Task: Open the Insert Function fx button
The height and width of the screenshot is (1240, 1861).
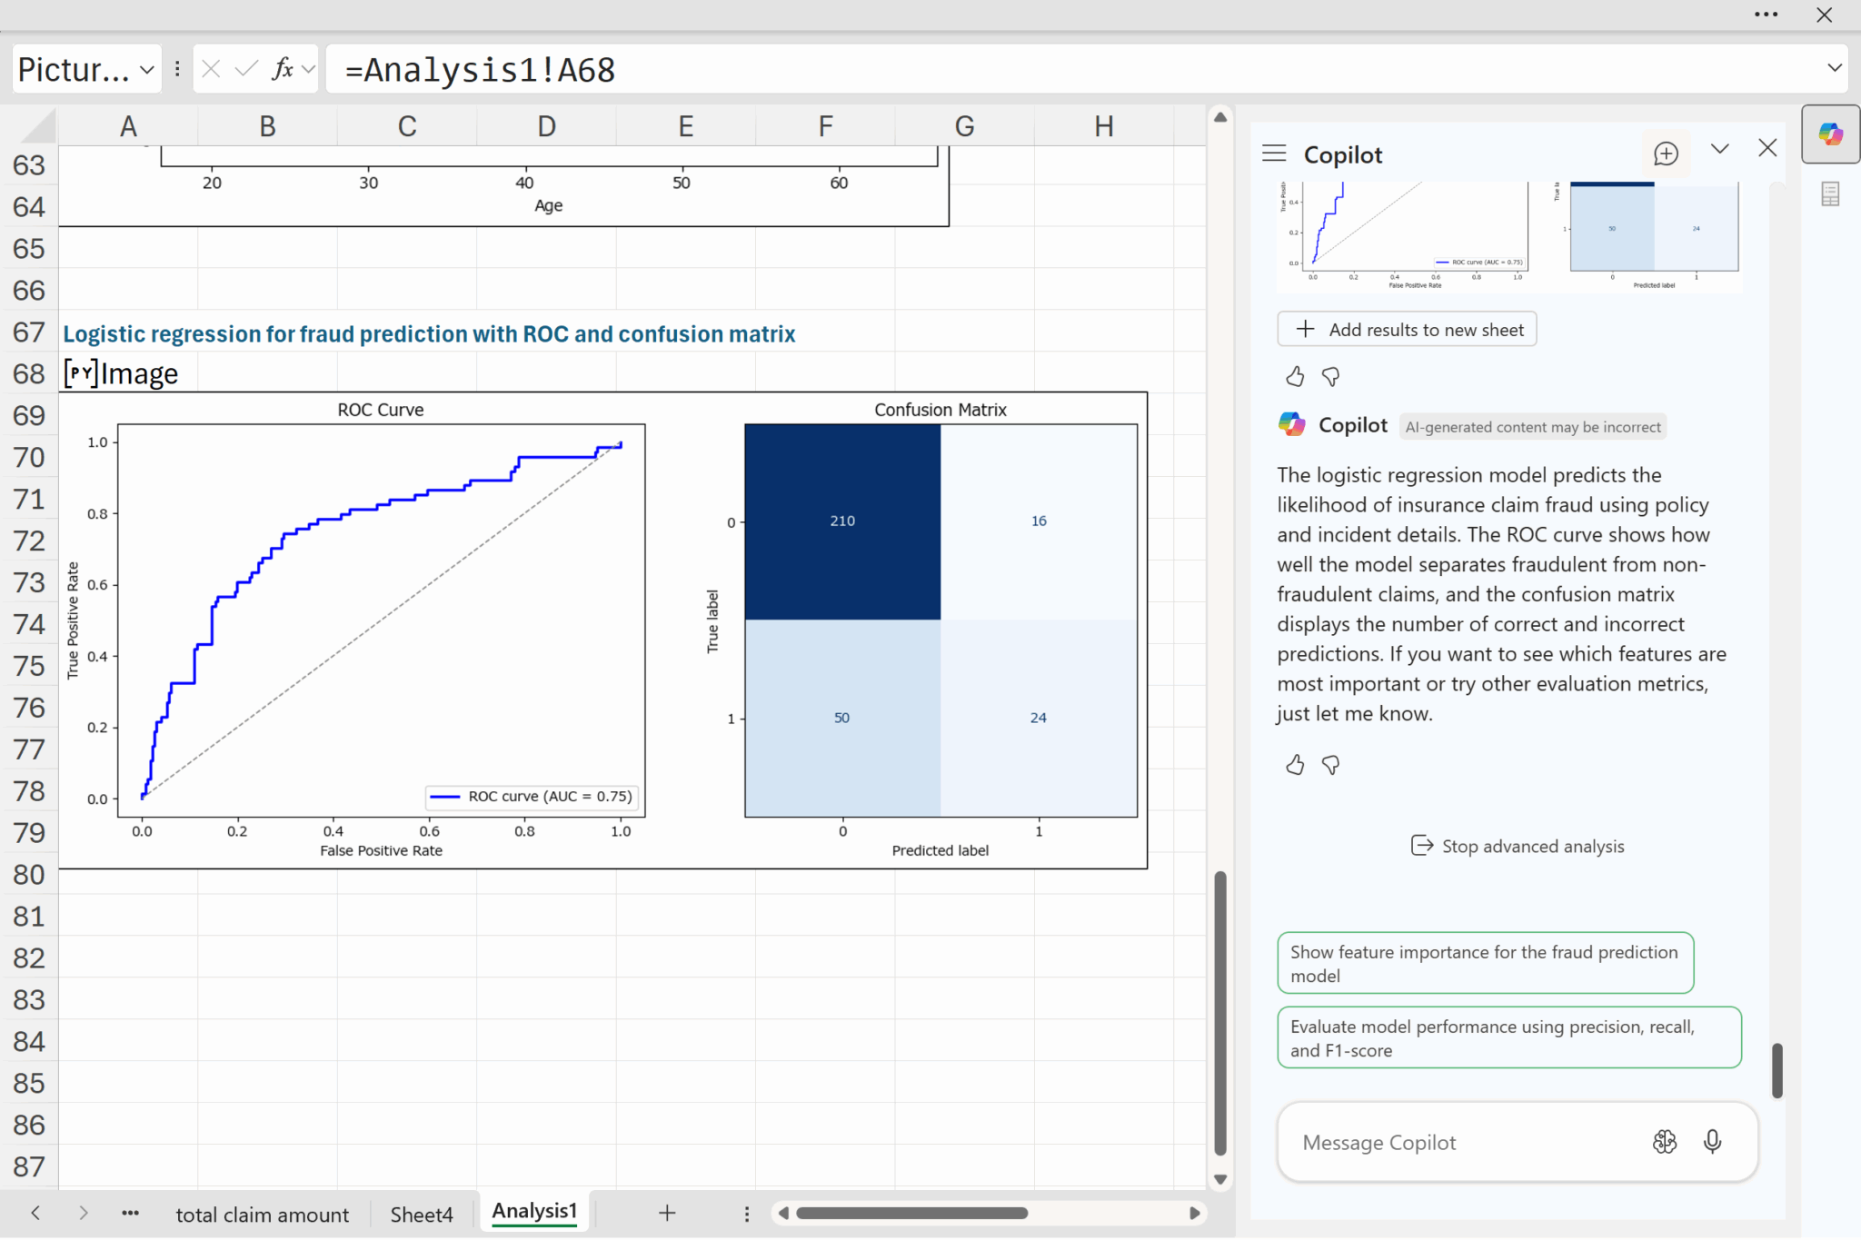Action: [x=283, y=69]
